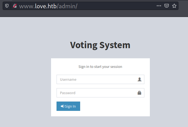Screen dimensions: 188x127
Task: Click the www prefix in the URL
Action: click(26, 6)
